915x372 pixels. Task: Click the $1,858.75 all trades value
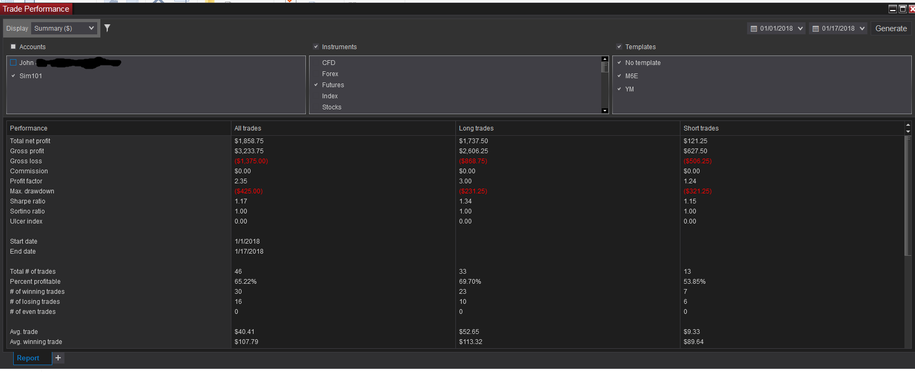coord(249,141)
